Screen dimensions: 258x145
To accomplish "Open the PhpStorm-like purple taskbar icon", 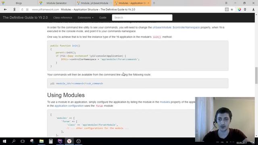I will (60, 141).
